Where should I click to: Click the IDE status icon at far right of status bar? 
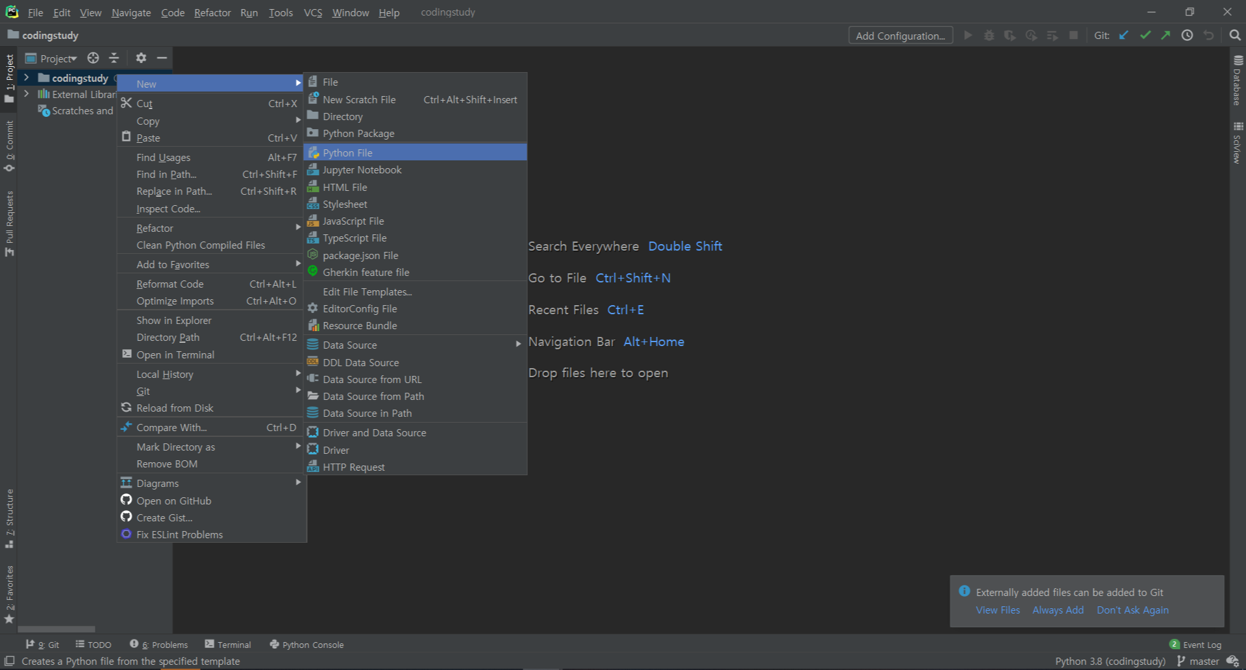click(1232, 661)
